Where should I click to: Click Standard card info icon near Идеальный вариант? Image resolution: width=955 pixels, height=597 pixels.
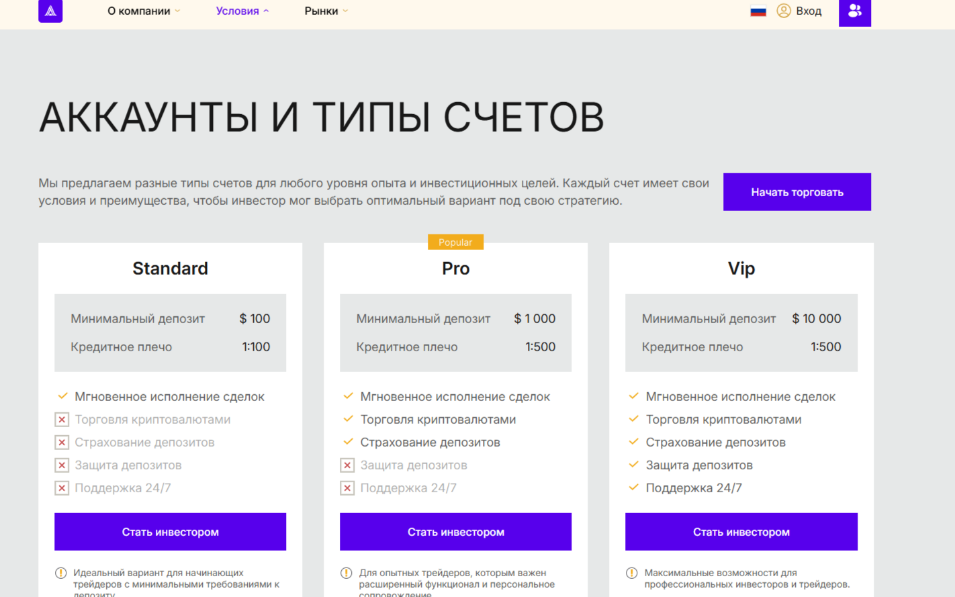tap(60, 573)
